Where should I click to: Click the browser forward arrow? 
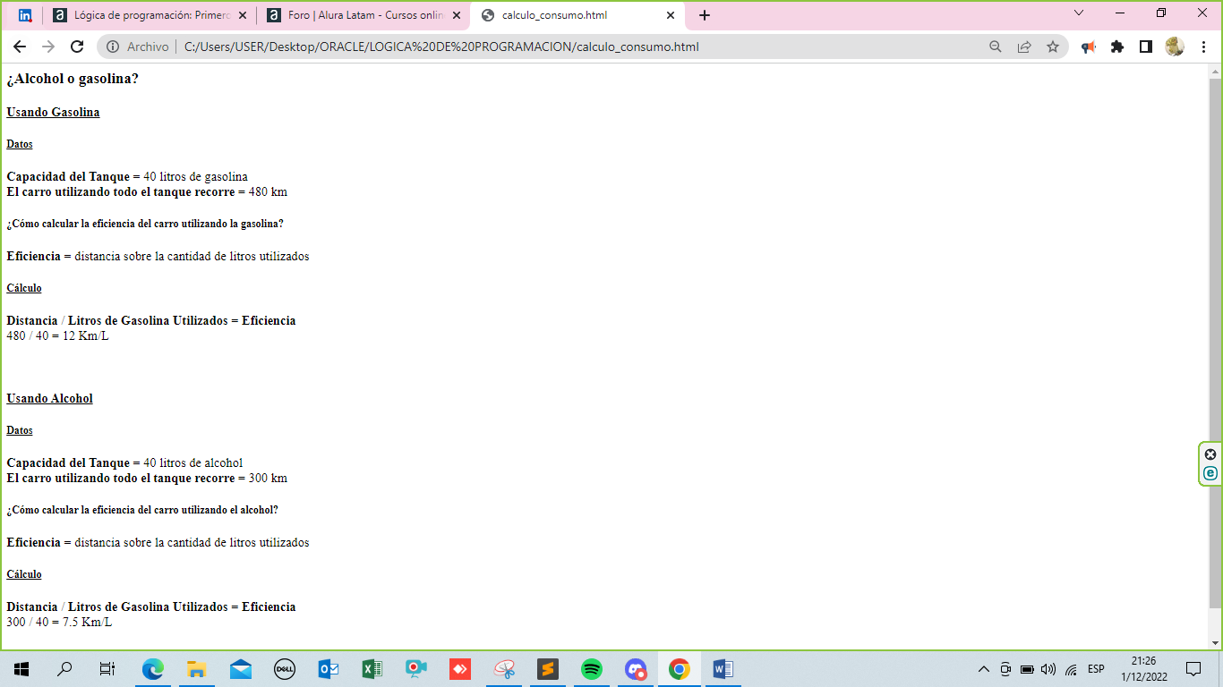click(48, 47)
